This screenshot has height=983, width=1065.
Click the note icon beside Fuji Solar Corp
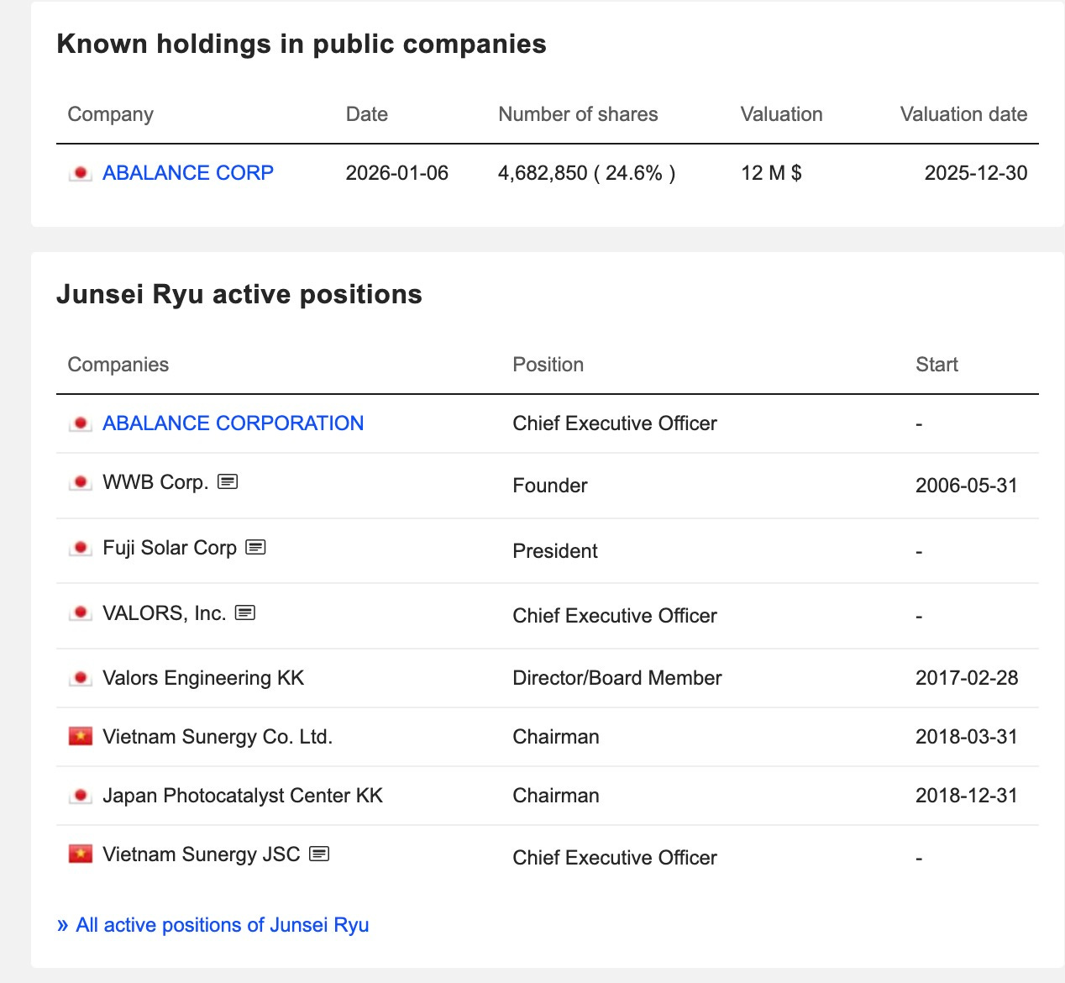[255, 547]
